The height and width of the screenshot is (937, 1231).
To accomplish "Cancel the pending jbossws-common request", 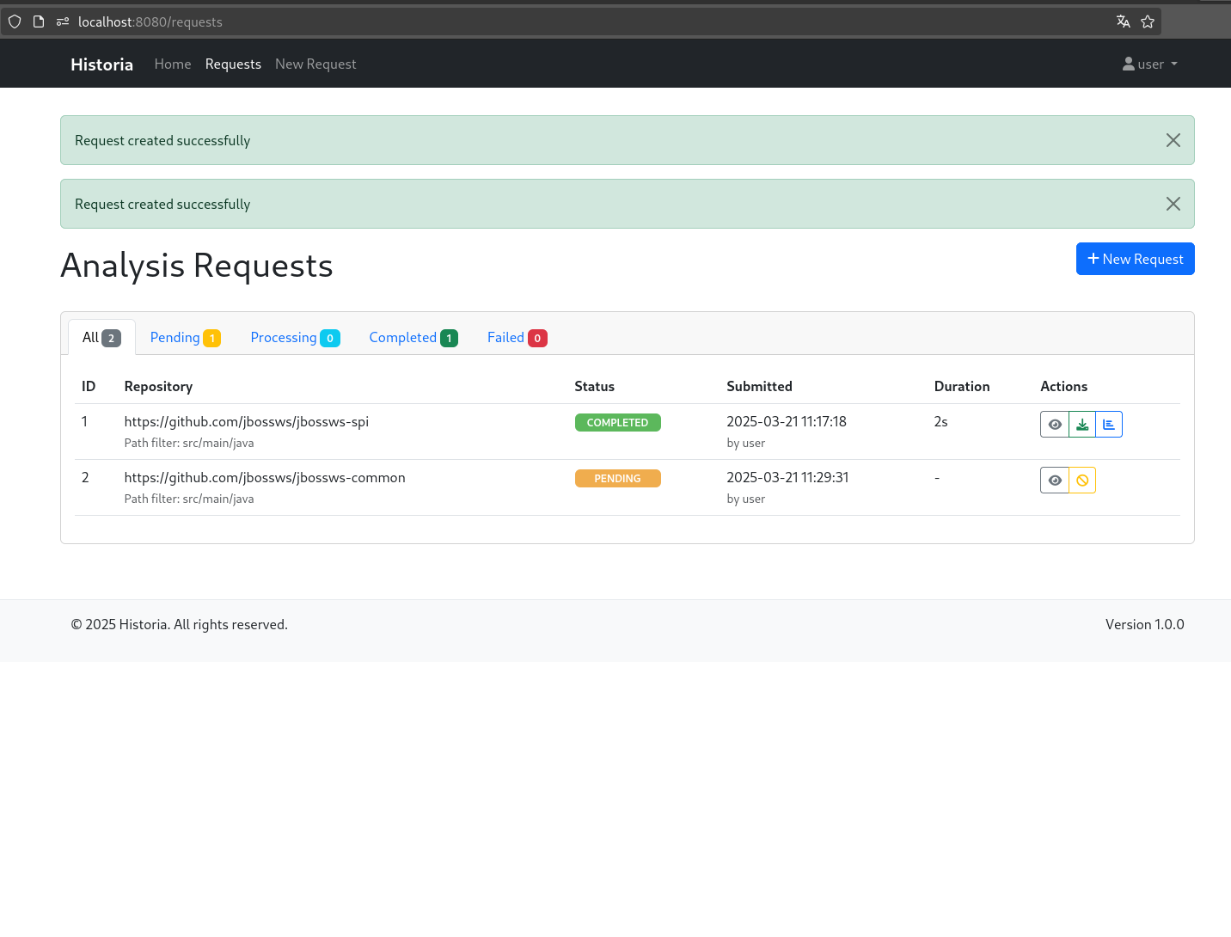I will click(x=1081, y=480).
